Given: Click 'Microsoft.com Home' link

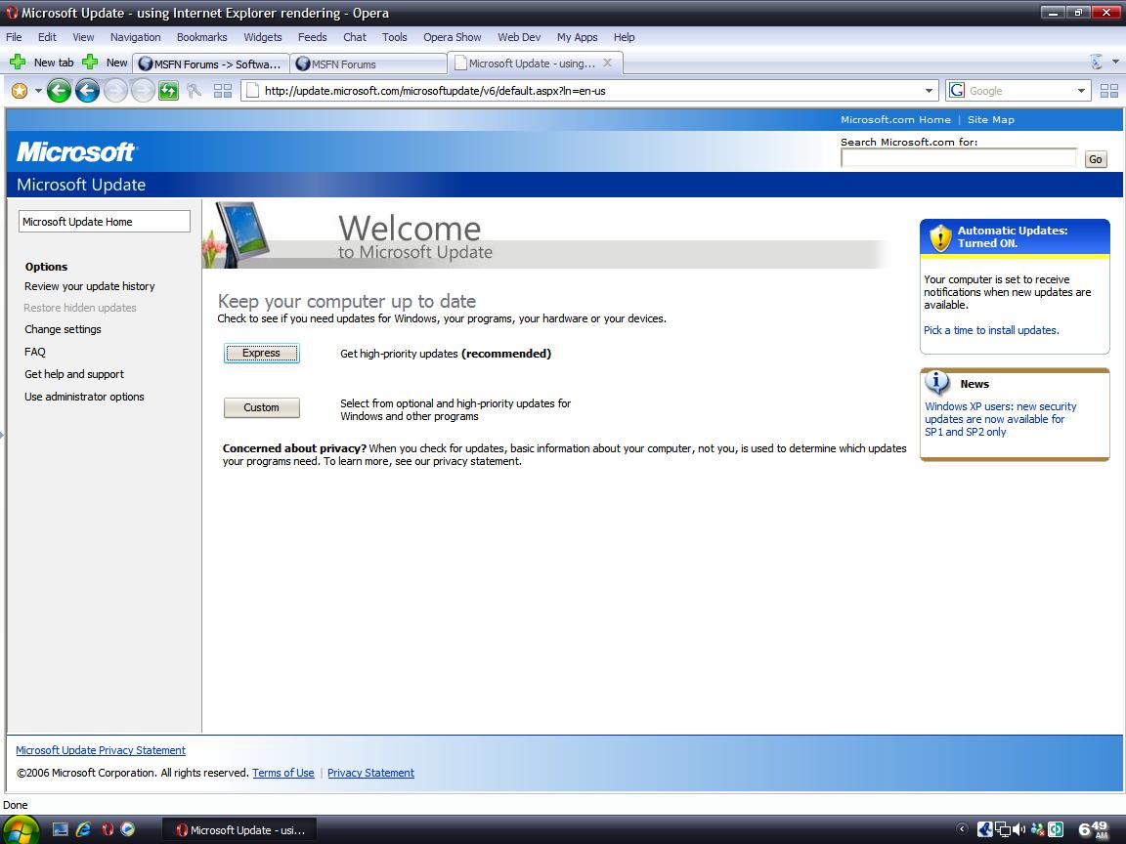Looking at the screenshot, I should point(895,120).
